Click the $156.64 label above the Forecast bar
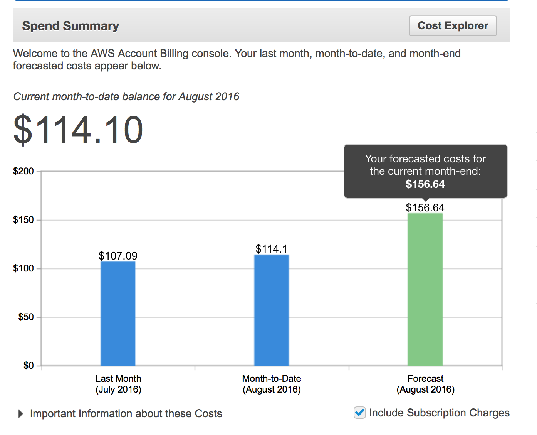 coord(425,207)
